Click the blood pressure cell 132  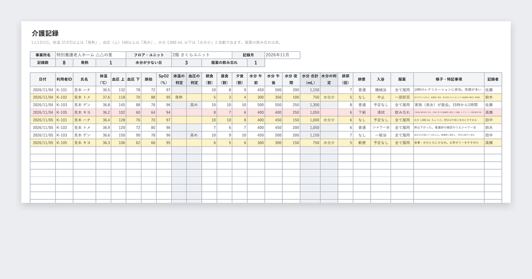[x=118, y=90]
